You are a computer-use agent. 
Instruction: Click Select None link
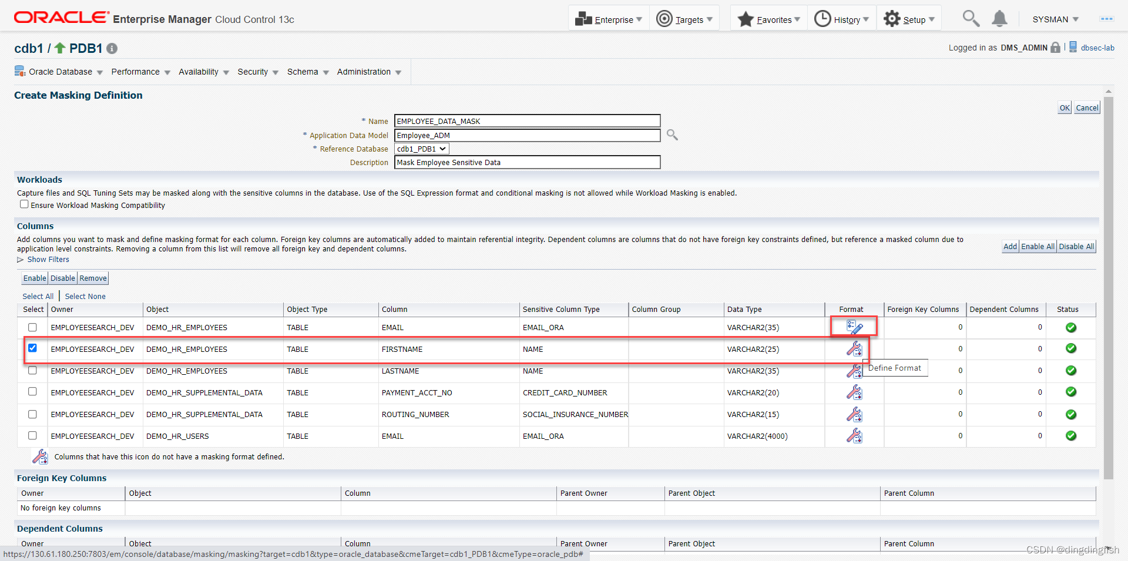point(85,296)
